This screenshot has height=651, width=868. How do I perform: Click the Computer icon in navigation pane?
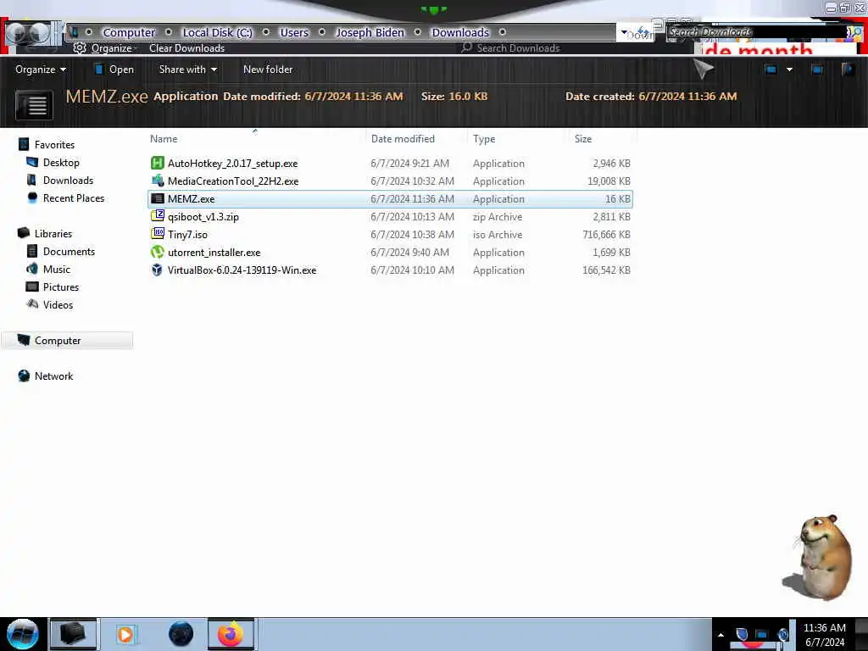(24, 340)
